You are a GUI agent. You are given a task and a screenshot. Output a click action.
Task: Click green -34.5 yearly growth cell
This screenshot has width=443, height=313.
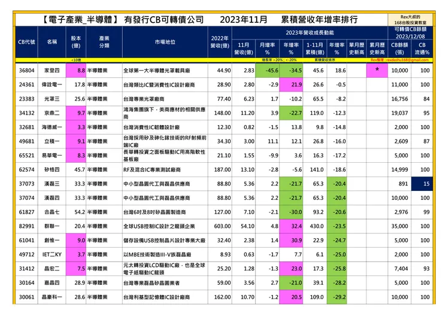pos(291,71)
